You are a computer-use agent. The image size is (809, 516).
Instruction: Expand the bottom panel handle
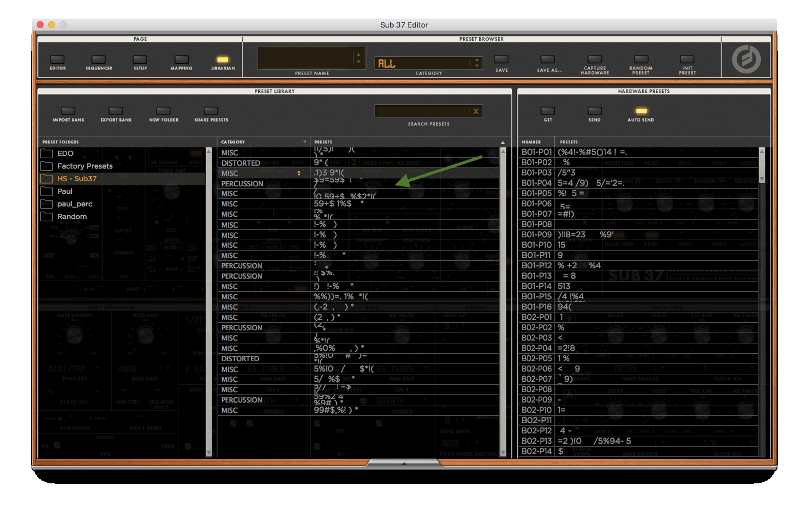tap(404, 463)
